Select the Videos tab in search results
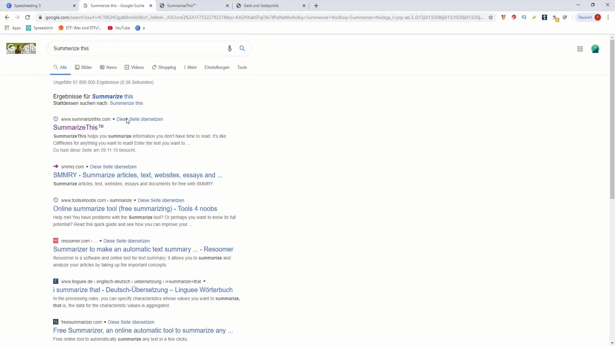This screenshot has height=346, width=615. coord(137,67)
